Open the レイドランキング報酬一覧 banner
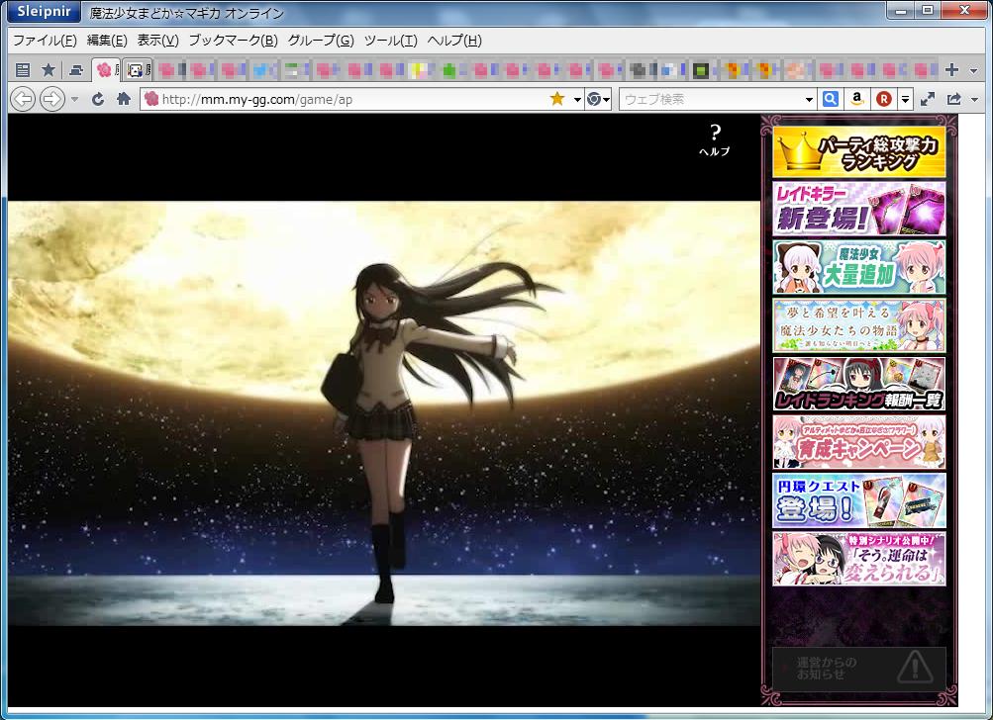The height and width of the screenshot is (720, 993). coord(858,384)
